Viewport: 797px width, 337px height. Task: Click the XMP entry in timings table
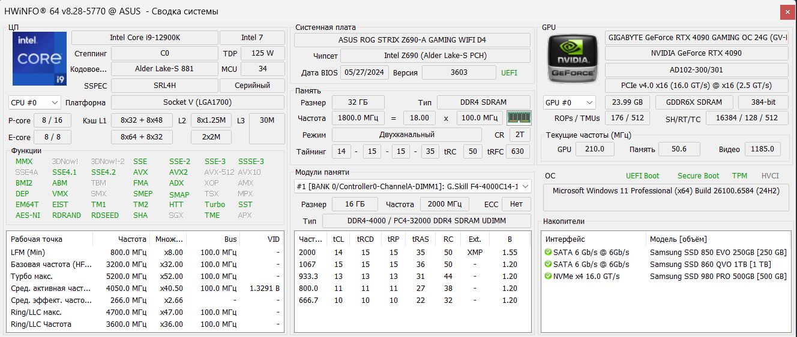[475, 253]
